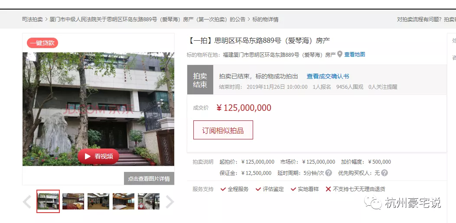Play the property video 看视频
Viewport: 456px width, 223px height.
[x=98, y=156]
